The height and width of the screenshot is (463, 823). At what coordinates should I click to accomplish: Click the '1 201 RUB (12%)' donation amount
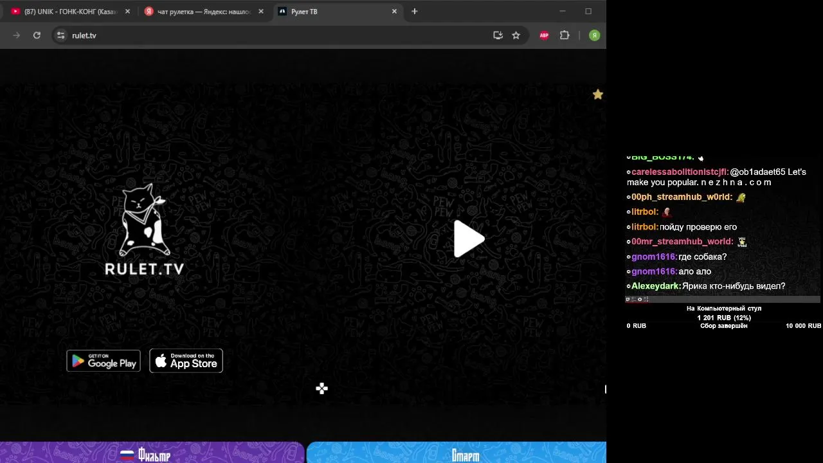(x=724, y=318)
